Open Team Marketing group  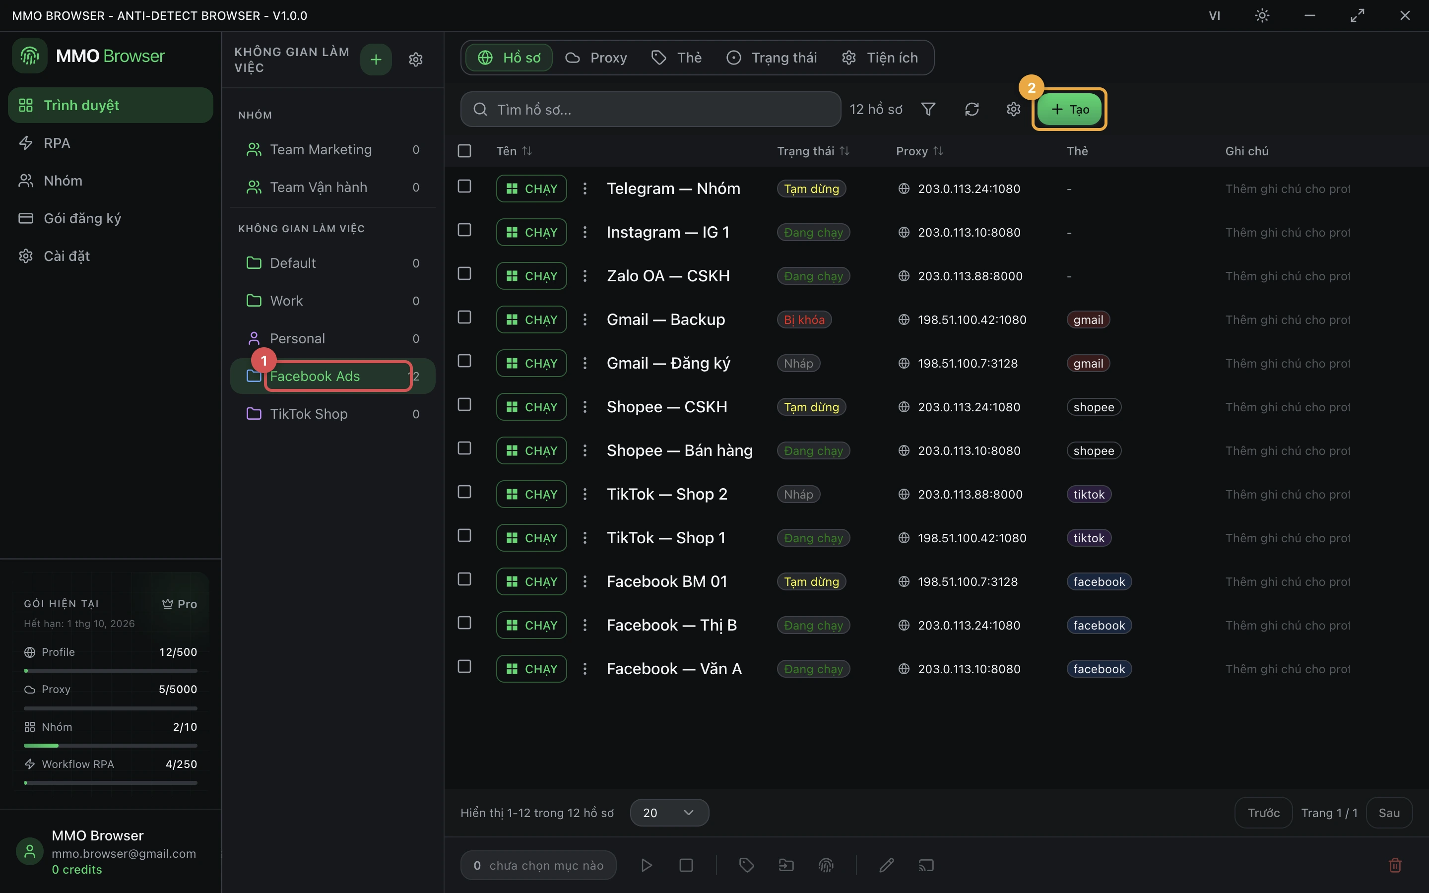coord(332,149)
